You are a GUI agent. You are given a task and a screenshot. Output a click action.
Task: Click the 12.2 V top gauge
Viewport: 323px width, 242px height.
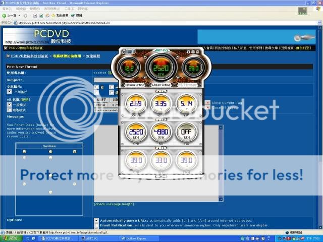(129, 67)
